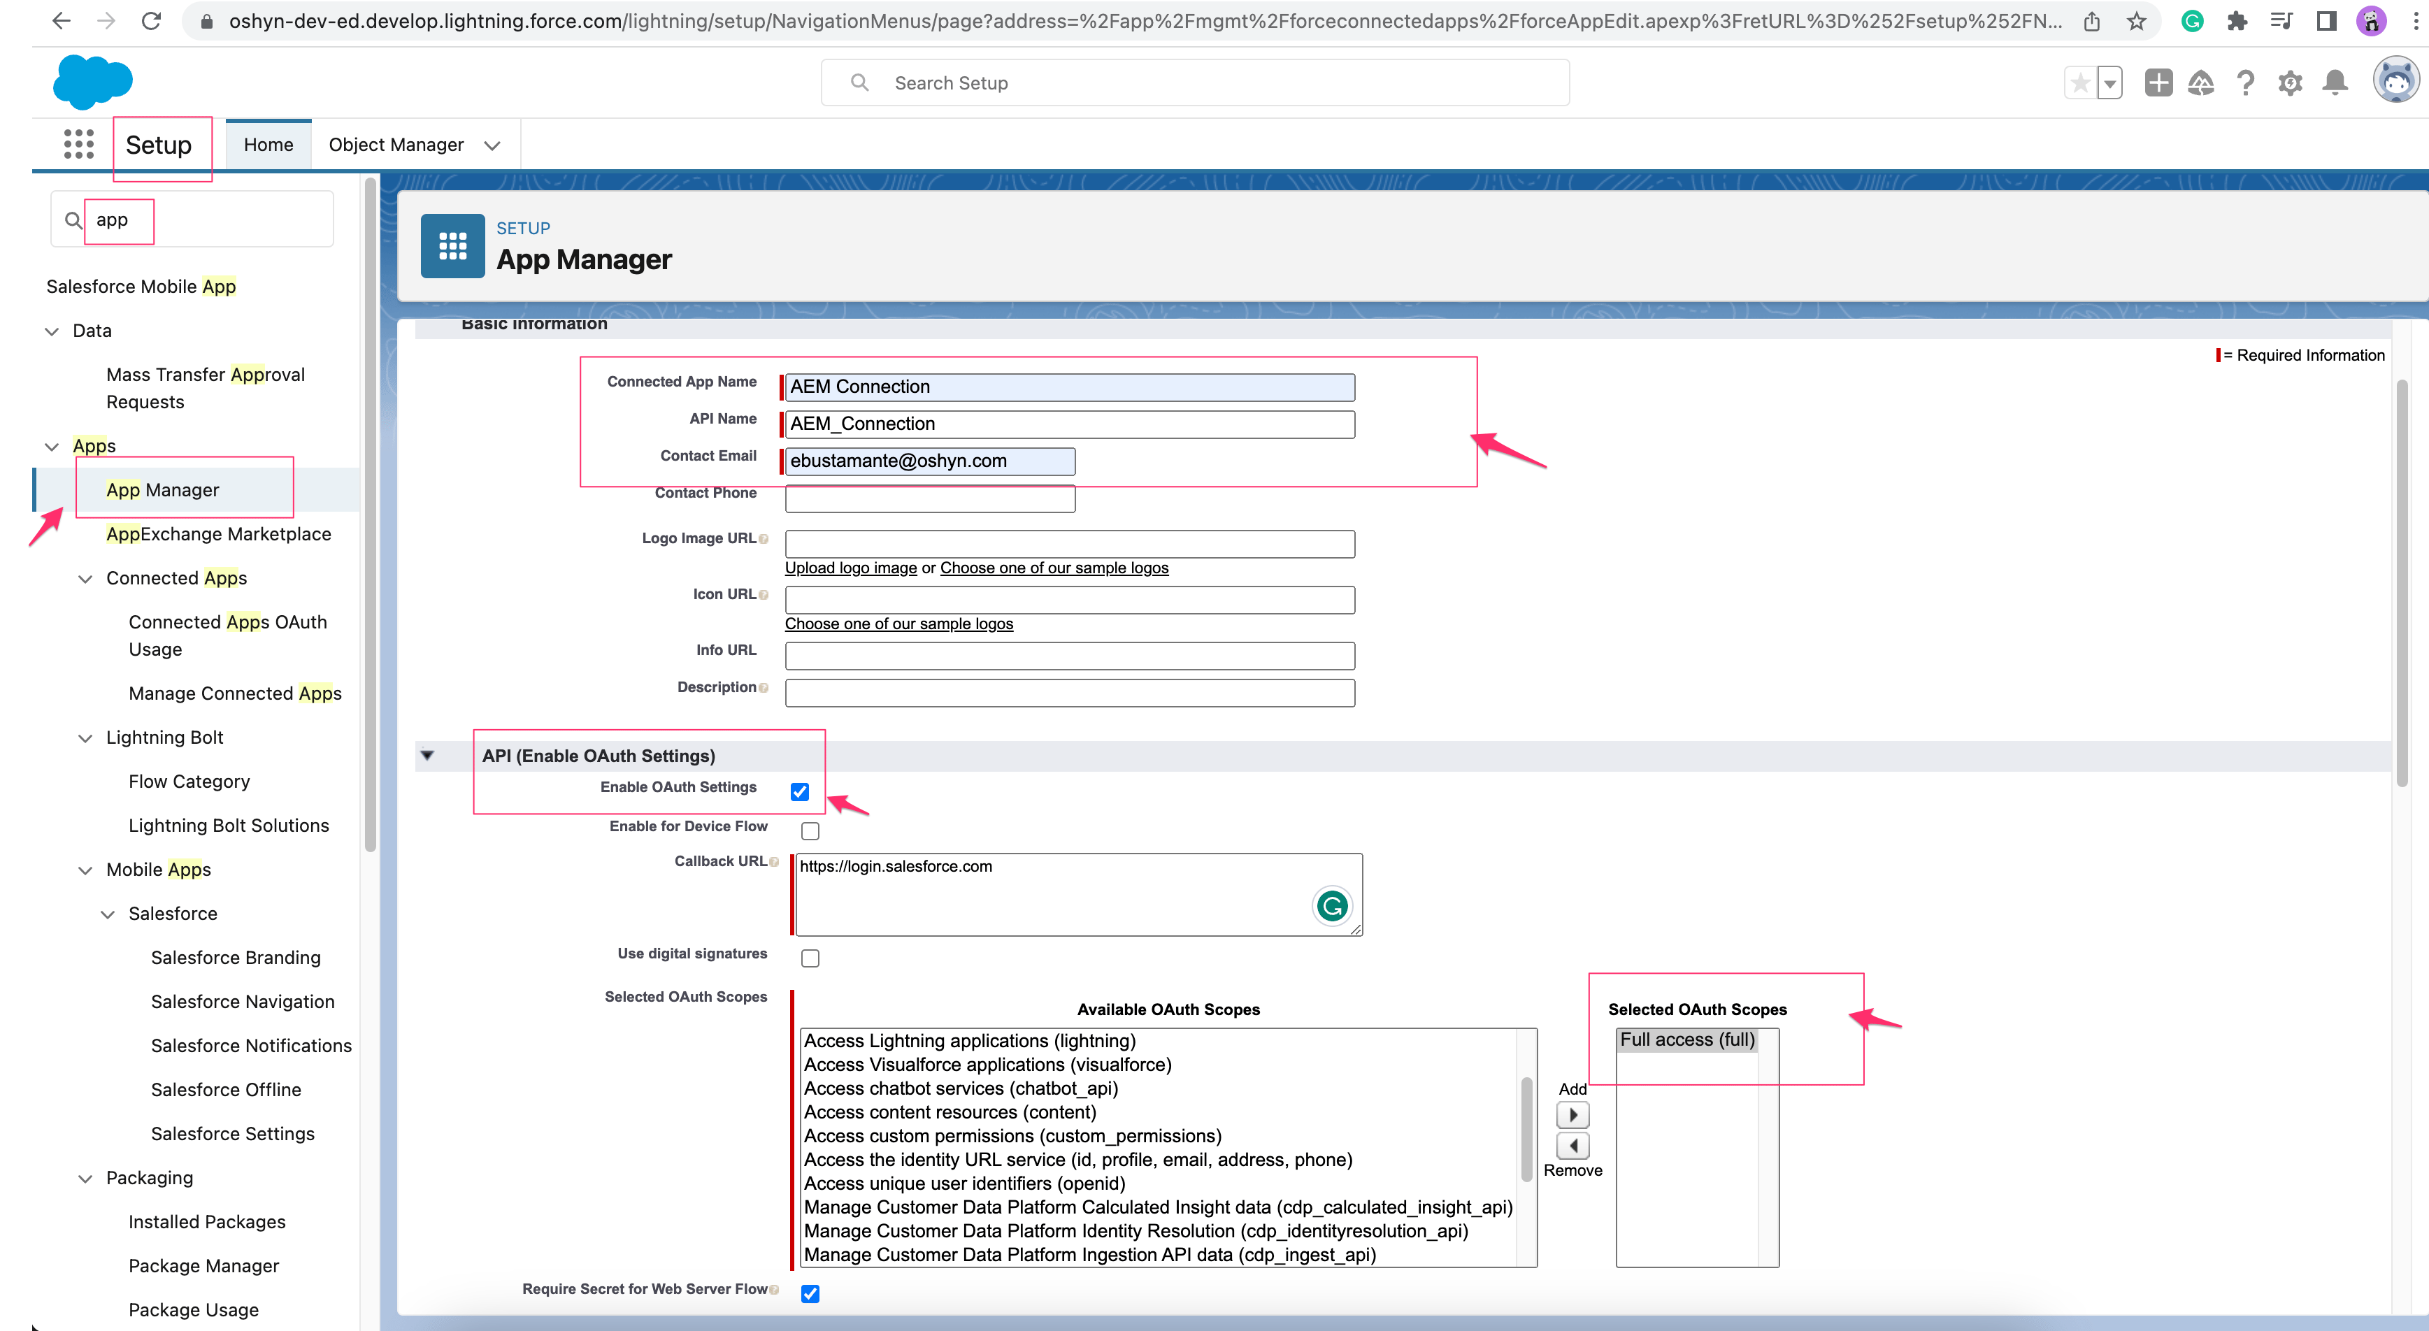2429x1331 pixels.
Task: Collapse the API (Enable OAuth Settings) section
Action: coord(429,754)
